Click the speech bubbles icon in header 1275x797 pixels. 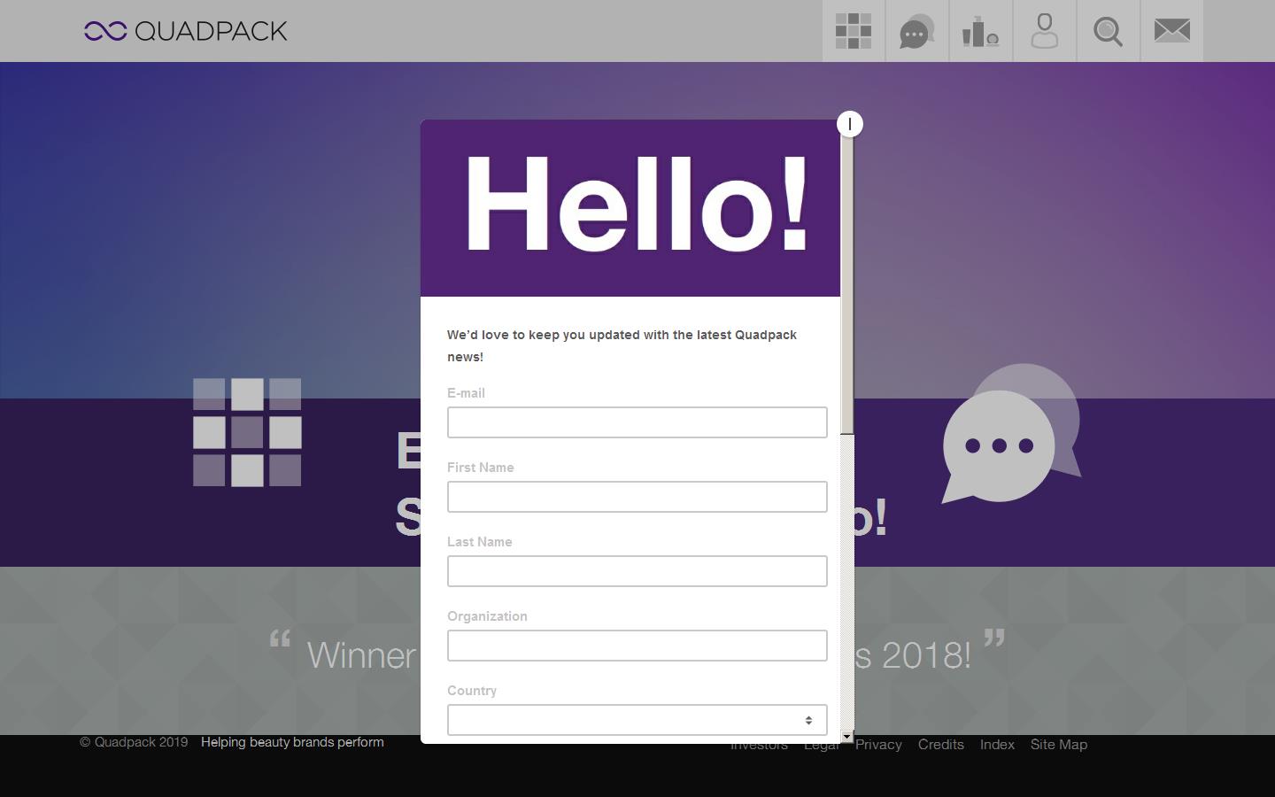click(917, 31)
